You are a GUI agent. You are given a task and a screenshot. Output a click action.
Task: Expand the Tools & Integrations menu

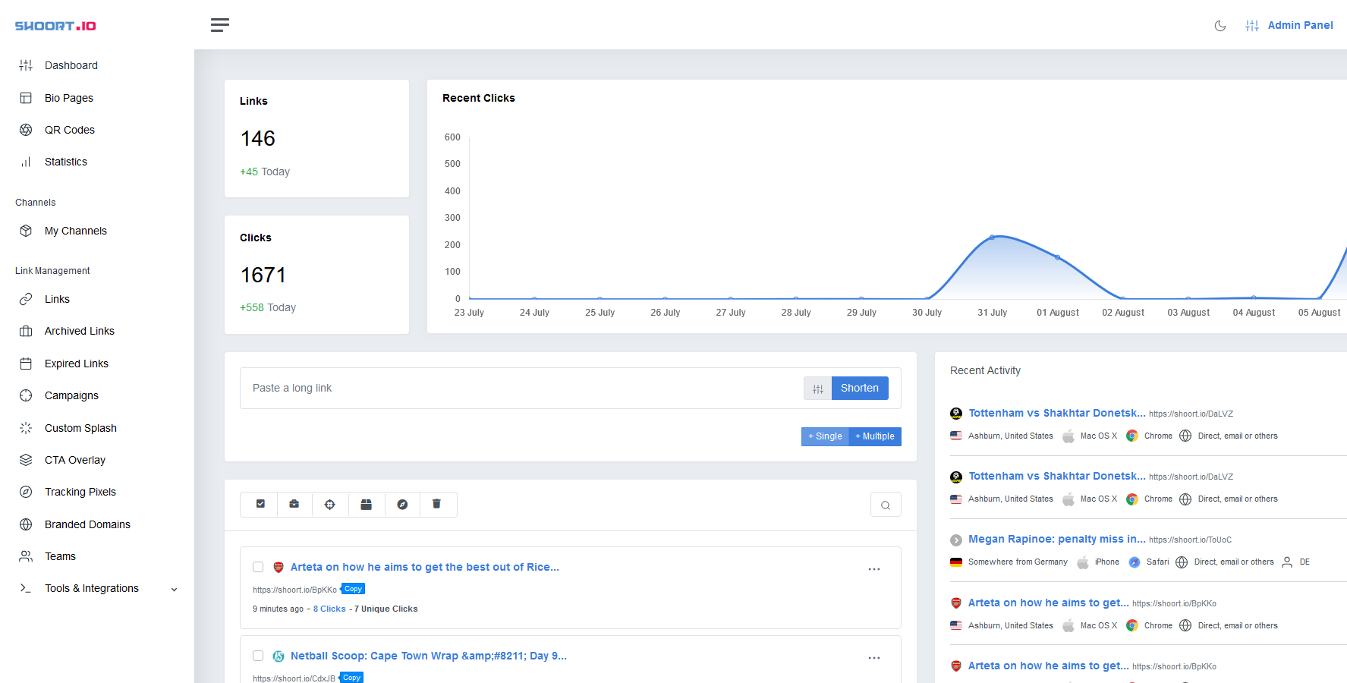92,587
